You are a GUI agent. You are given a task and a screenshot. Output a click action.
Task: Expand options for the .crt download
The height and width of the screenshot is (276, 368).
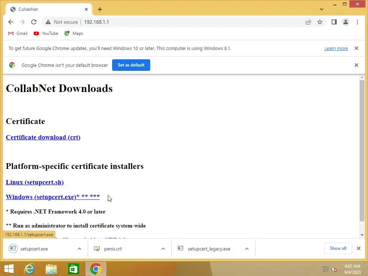pos(163,249)
